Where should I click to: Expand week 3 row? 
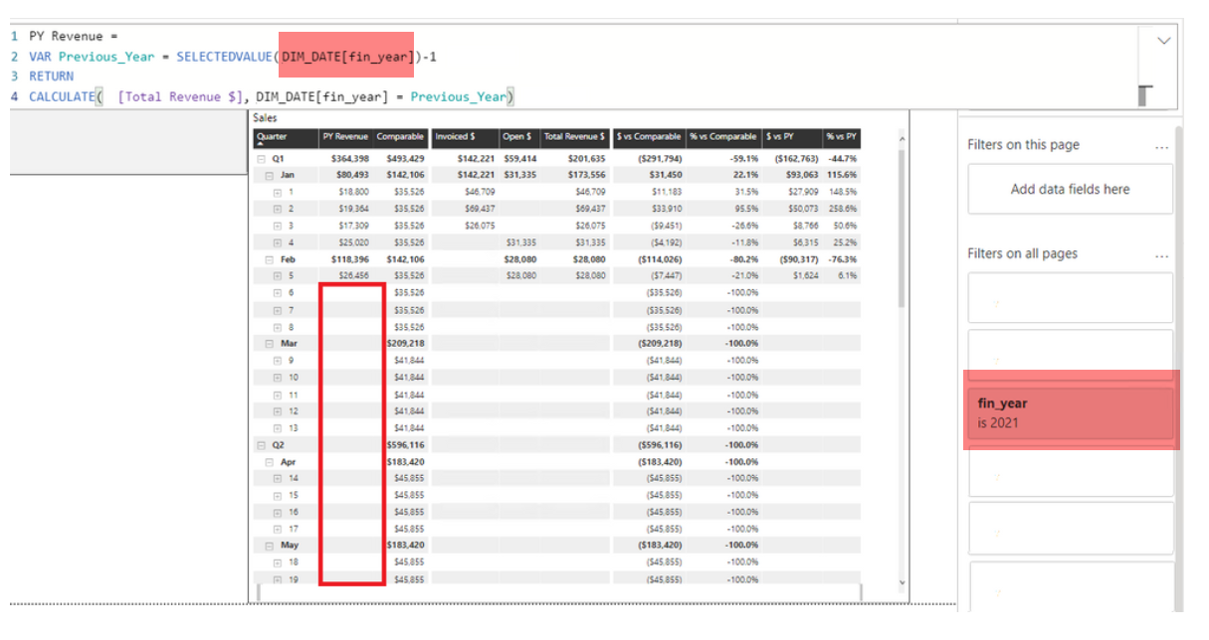278,226
